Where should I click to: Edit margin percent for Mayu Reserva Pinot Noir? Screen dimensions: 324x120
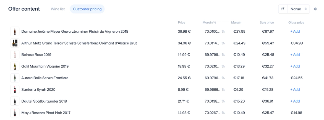click(x=213, y=113)
